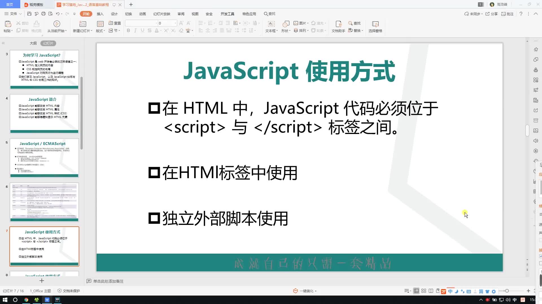542x304 pixels.
Task: Switch to the 视图 View tab
Action: [x=195, y=14]
